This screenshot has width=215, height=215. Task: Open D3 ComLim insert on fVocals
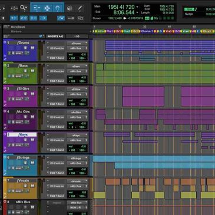coord(57,186)
